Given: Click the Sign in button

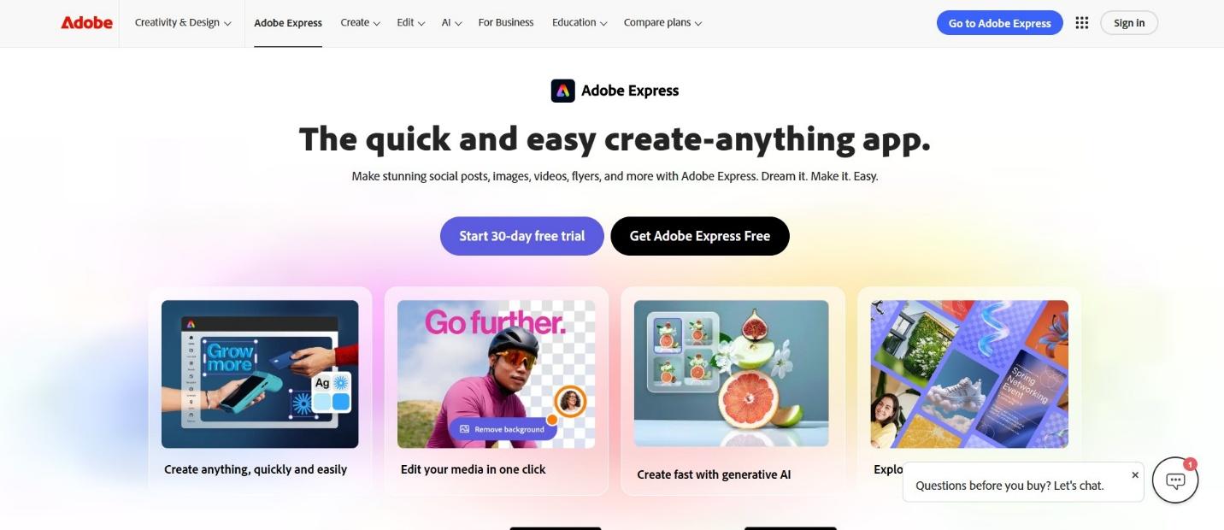Looking at the screenshot, I should coord(1129,23).
